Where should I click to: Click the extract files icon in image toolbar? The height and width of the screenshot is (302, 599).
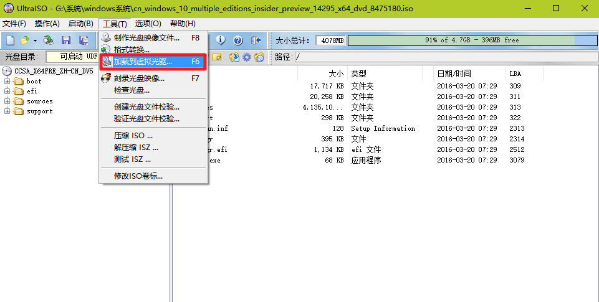[234, 57]
